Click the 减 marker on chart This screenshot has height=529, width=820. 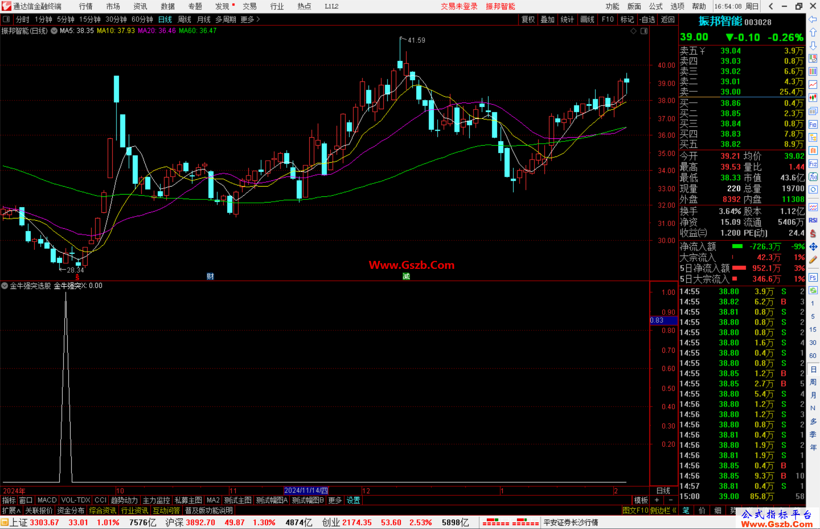click(406, 276)
